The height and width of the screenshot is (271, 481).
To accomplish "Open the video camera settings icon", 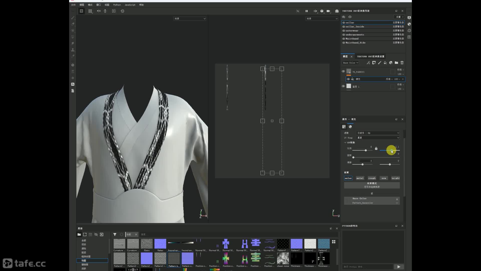I will (328, 11).
